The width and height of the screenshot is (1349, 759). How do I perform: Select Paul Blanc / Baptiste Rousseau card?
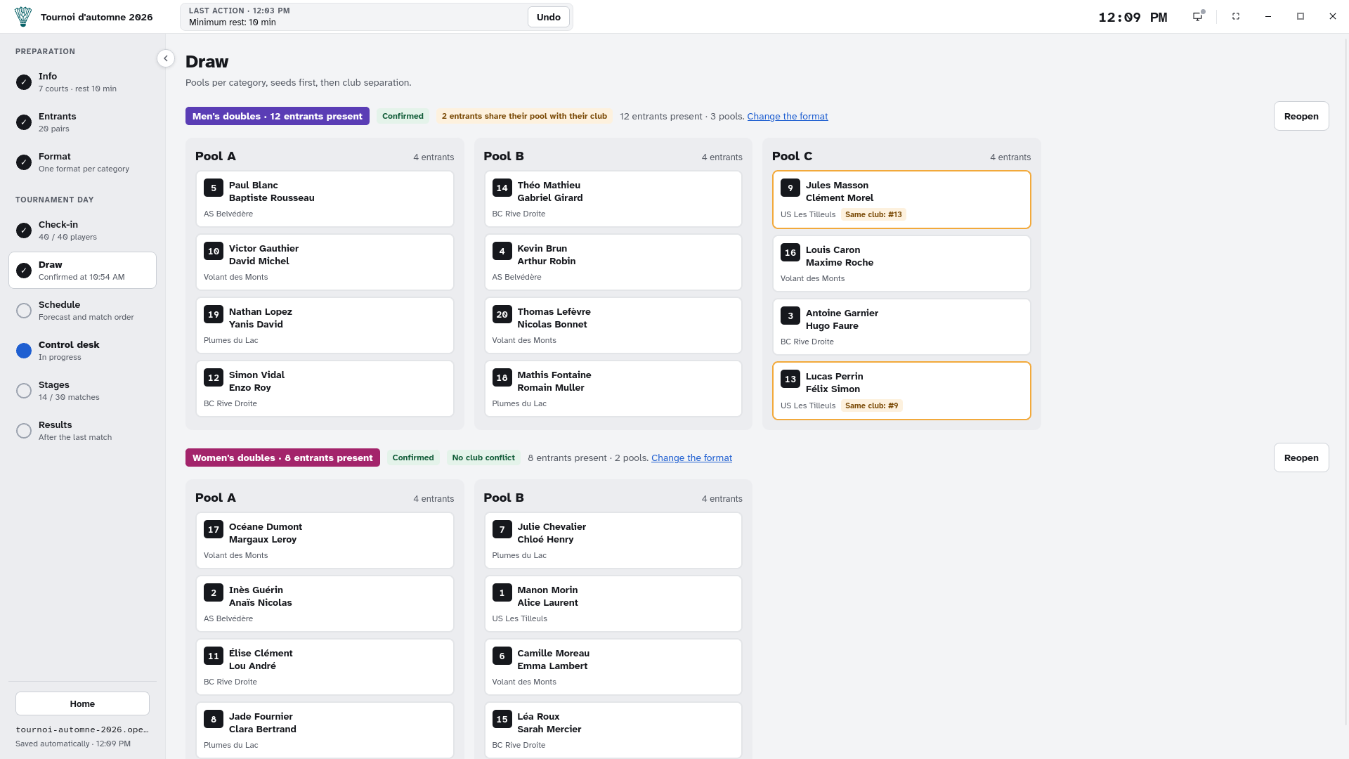click(325, 199)
